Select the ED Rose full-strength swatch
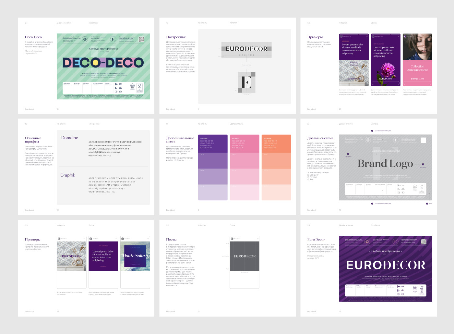 coord(245,143)
